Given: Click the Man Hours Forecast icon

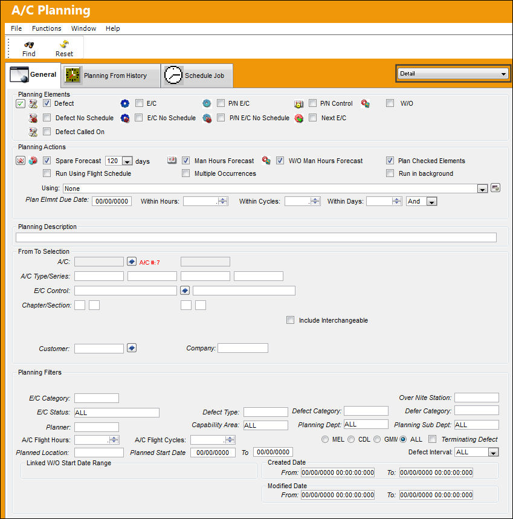Looking at the screenshot, I should pos(172,160).
